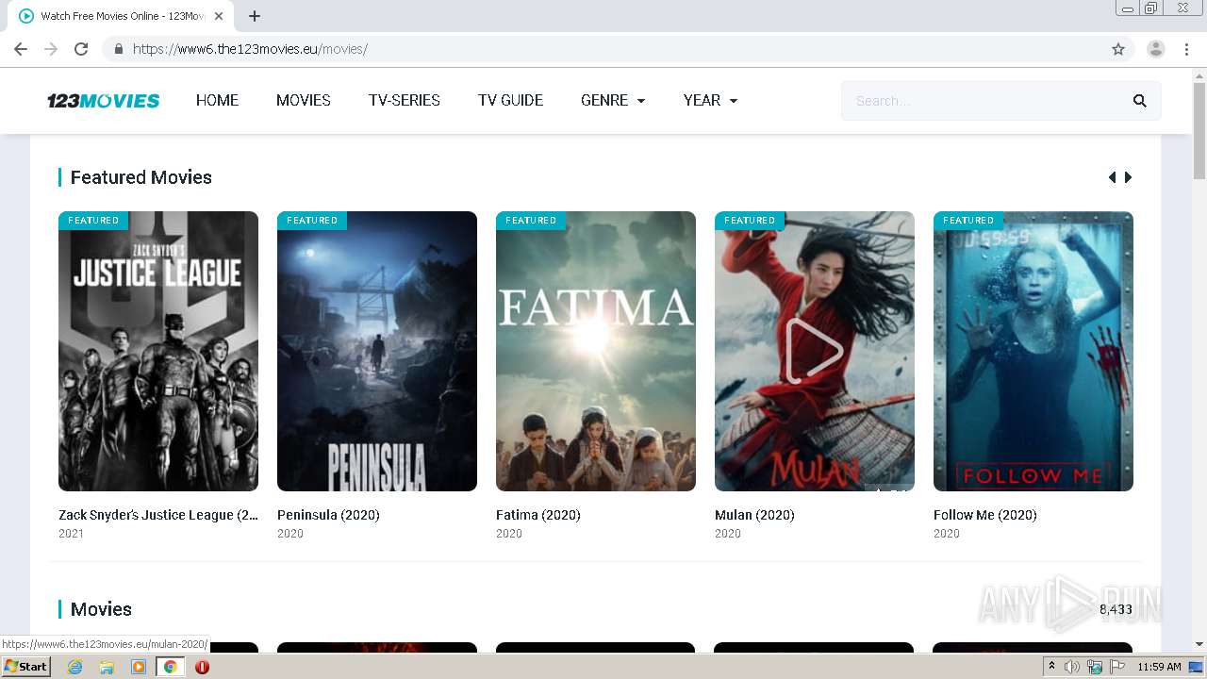Click the 2021 year under Justice League

(x=71, y=534)
